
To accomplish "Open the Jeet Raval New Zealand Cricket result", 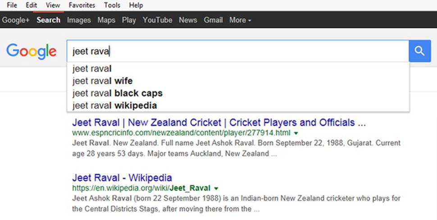I will [x=219, y=123].
